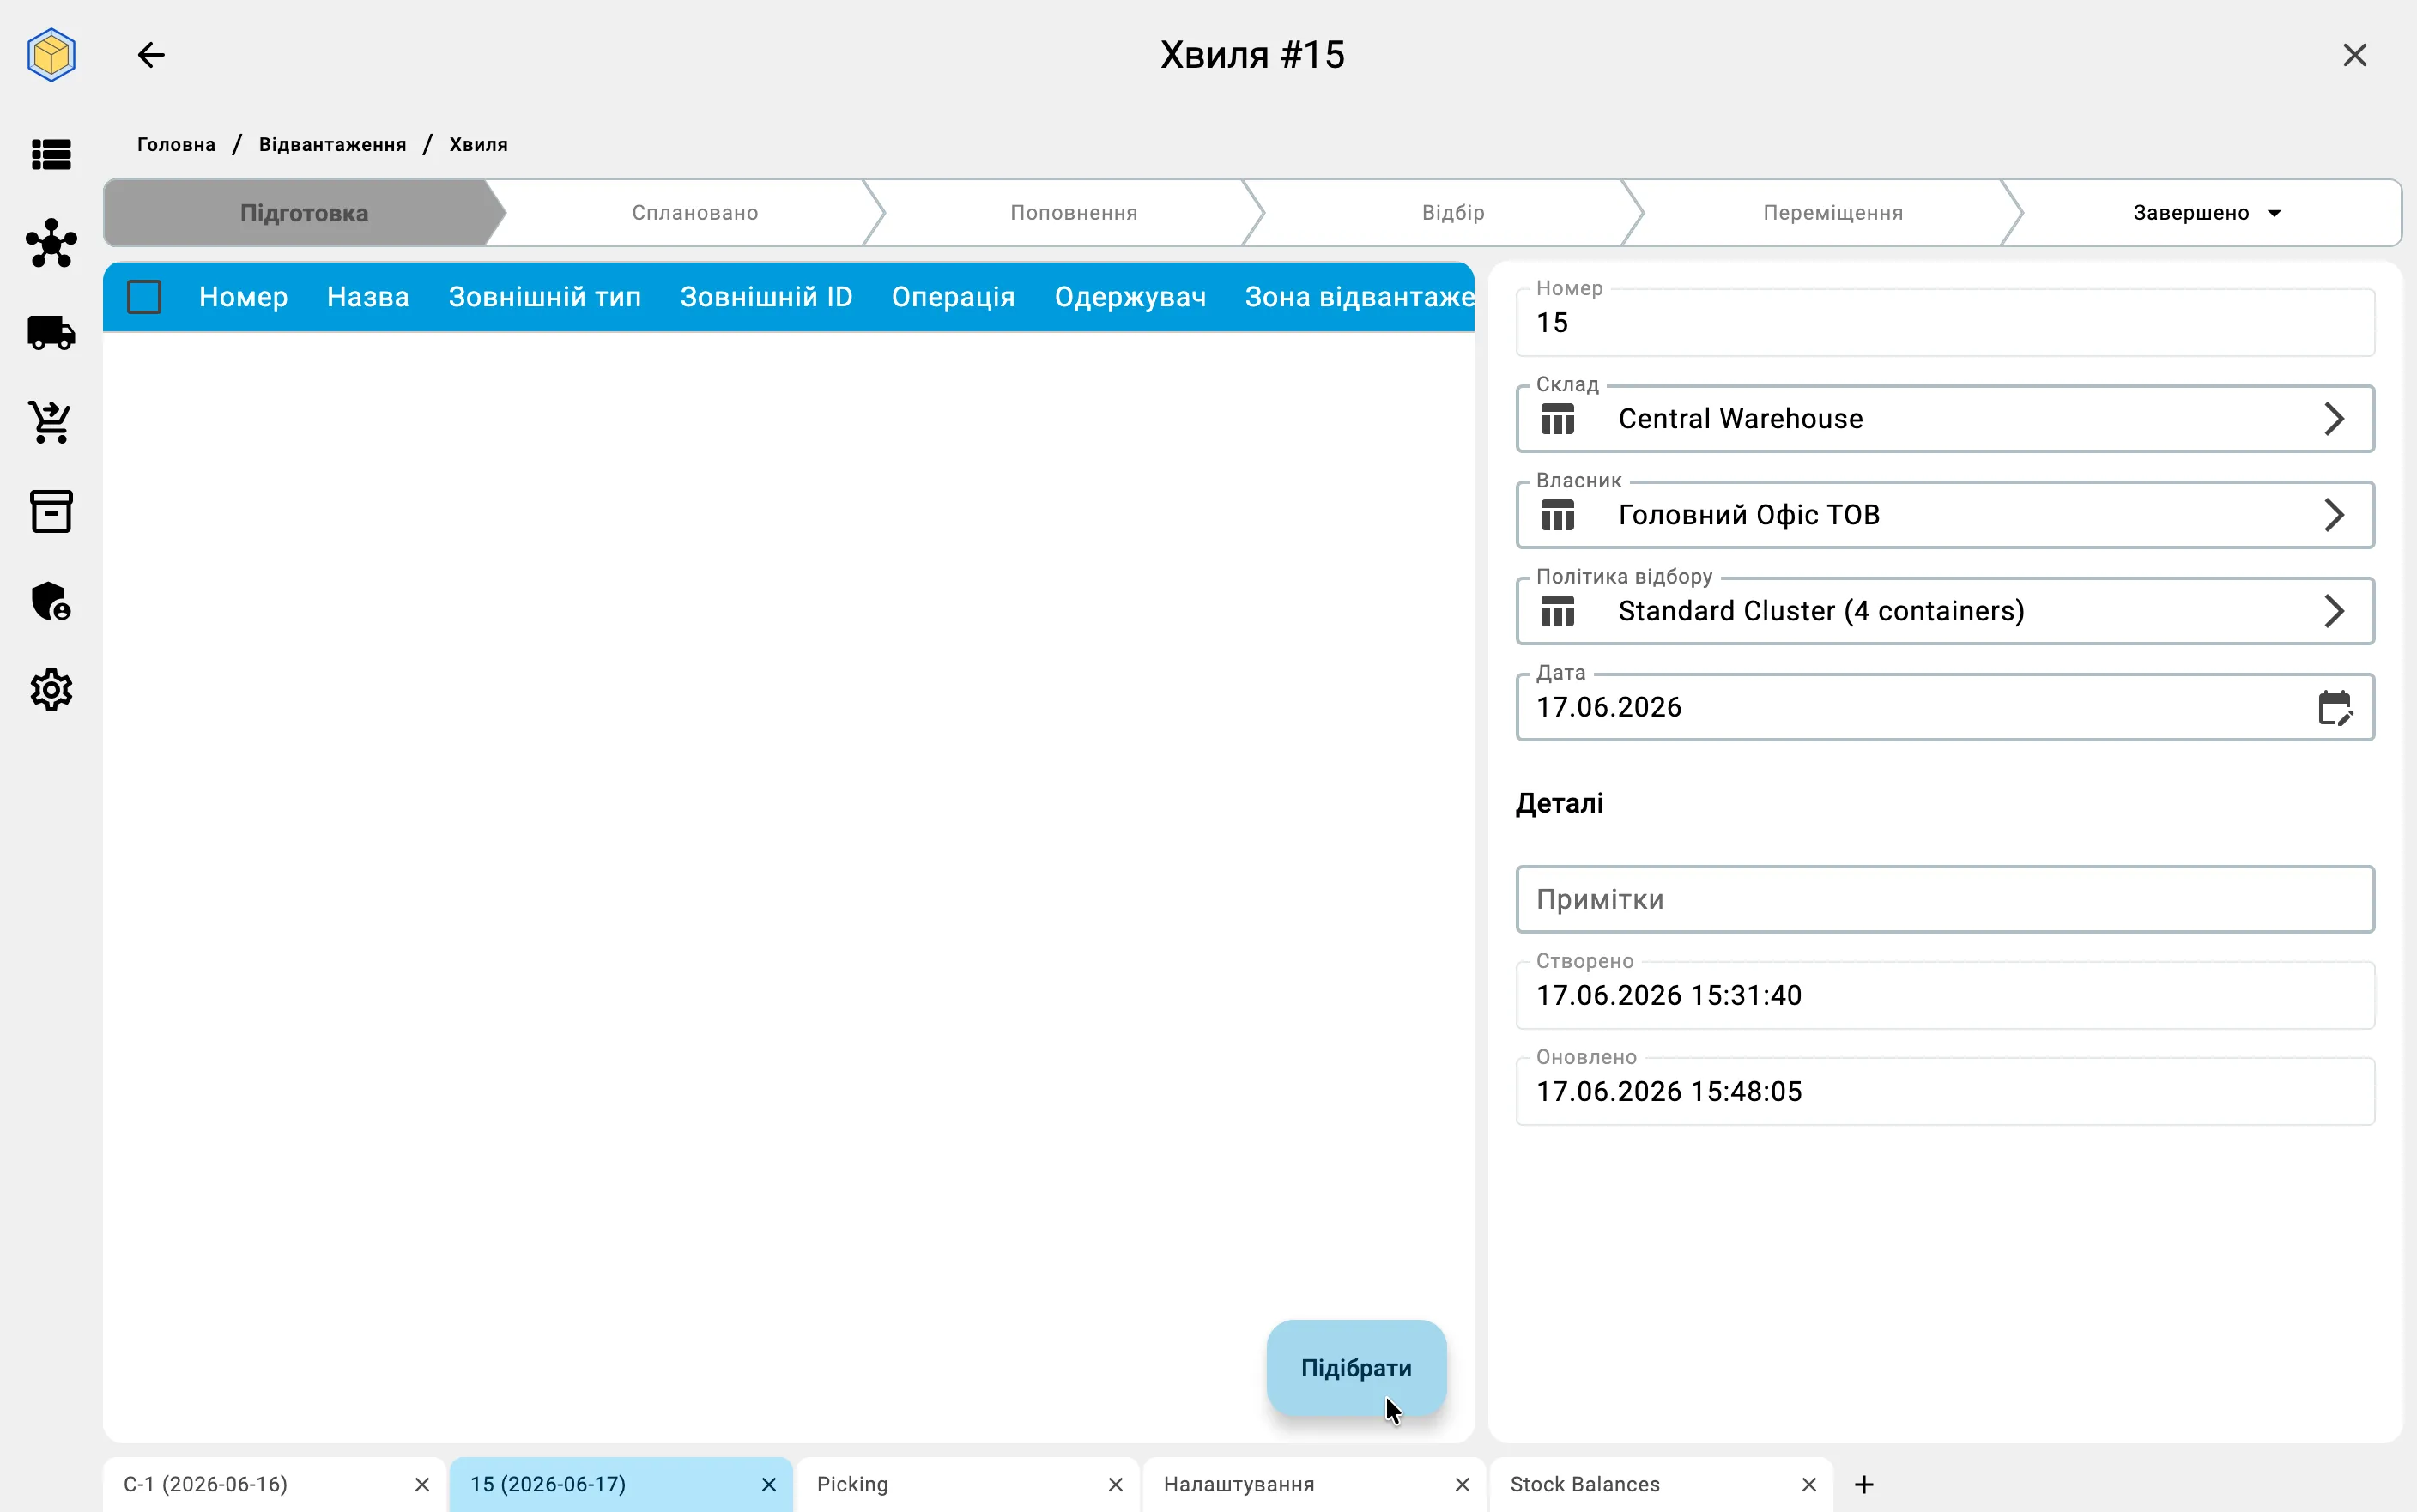Select the Поповнення stage
This screenshot has width=2417, height=1512.
pos(1074,213)
